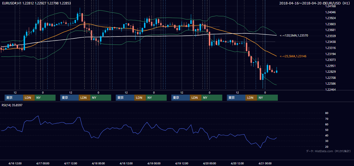
Task: Click the orange 25 SMA label reading 1.23146
Action: pos(293,56)
